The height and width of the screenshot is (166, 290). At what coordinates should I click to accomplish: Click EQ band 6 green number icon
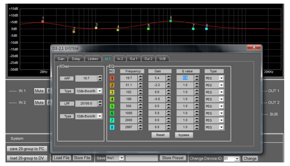pos(112,113)
